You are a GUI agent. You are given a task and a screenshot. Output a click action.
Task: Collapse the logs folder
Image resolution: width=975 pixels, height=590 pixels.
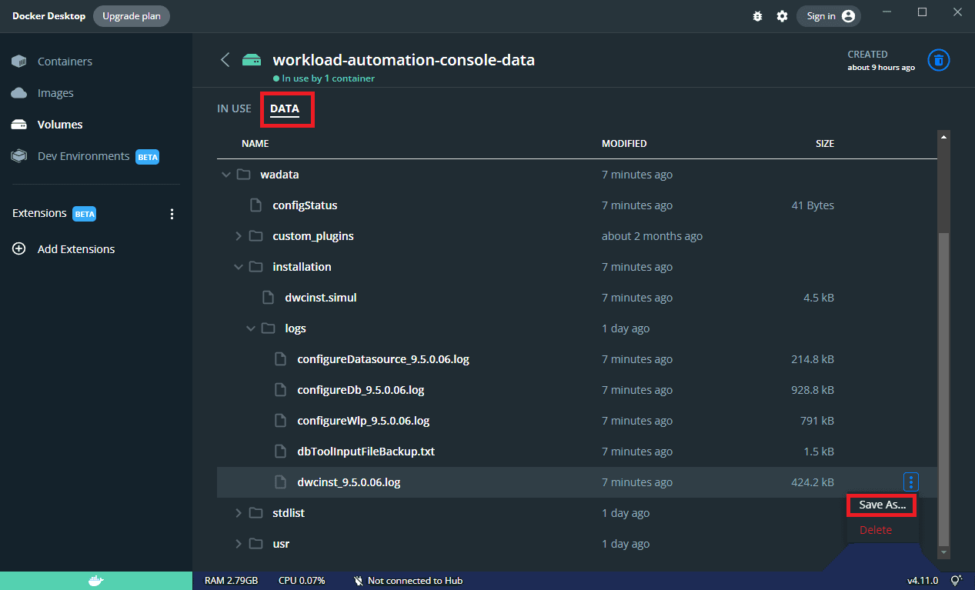250,328
